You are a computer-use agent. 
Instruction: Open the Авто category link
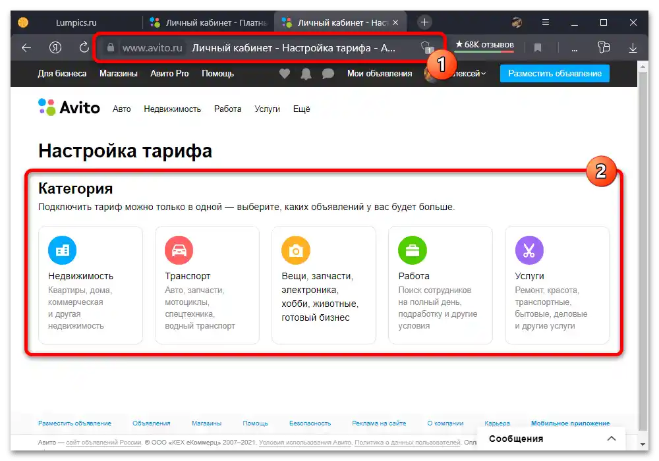121,109
